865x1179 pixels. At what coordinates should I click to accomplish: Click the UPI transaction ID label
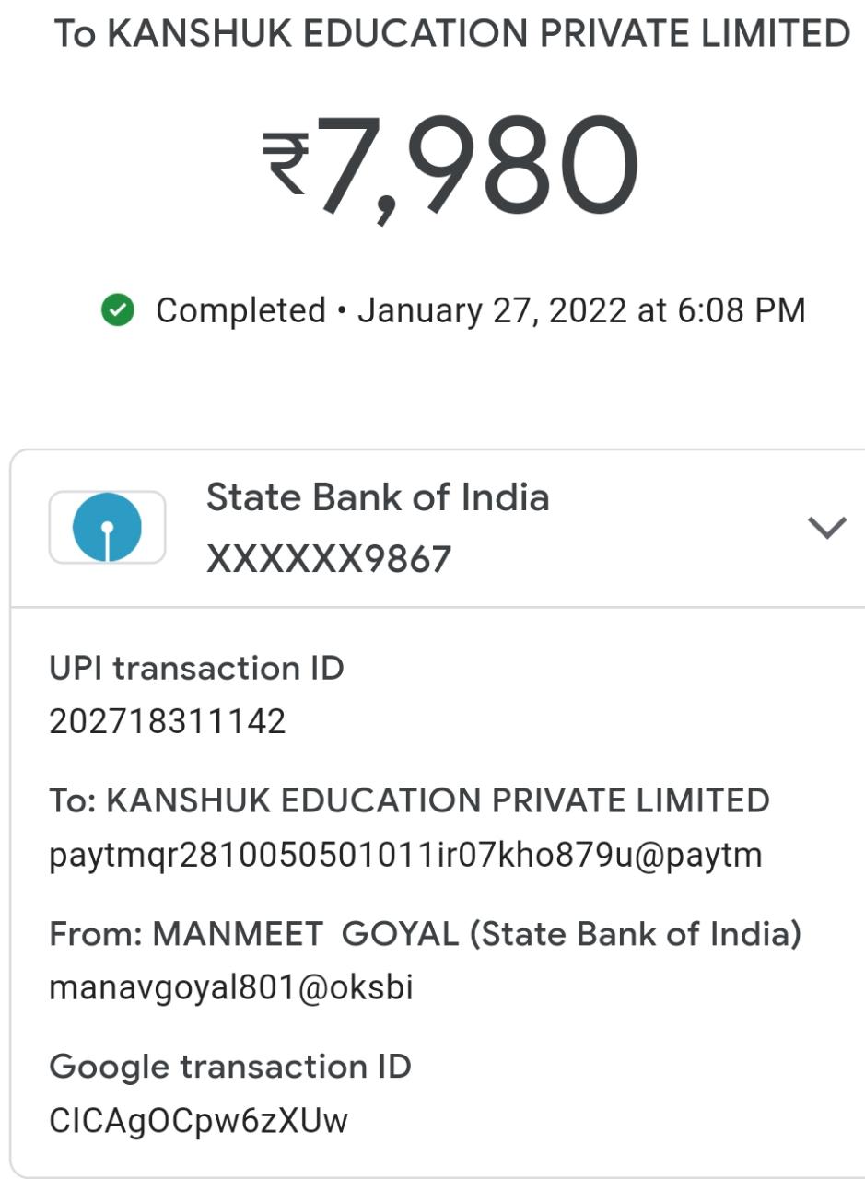pos(196,668)
